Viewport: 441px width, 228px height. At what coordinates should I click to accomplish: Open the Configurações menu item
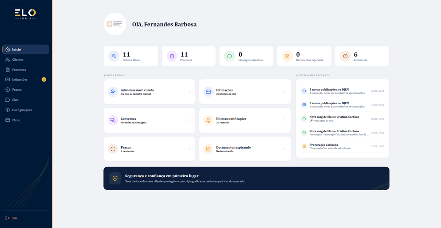coord(26,110)
